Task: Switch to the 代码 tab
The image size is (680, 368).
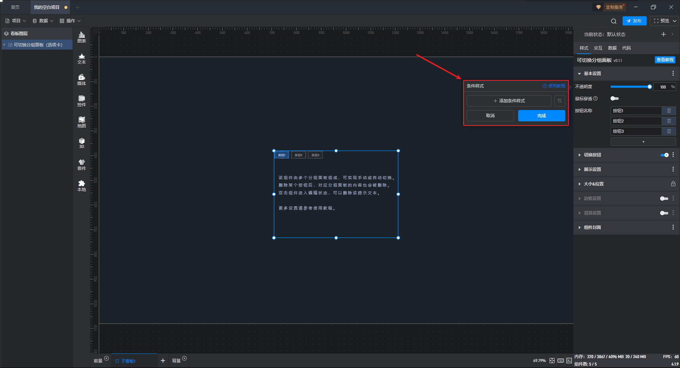Action: tap(626, 48)
